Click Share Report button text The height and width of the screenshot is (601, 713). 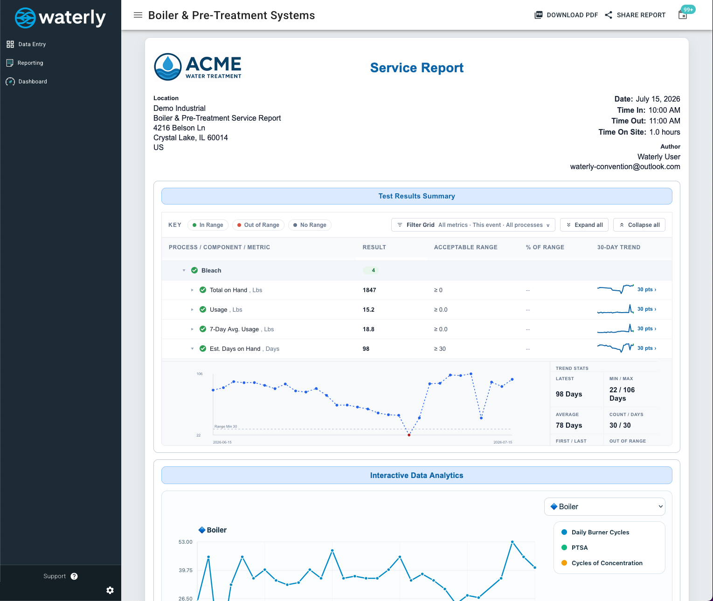(x=641, y=15)
